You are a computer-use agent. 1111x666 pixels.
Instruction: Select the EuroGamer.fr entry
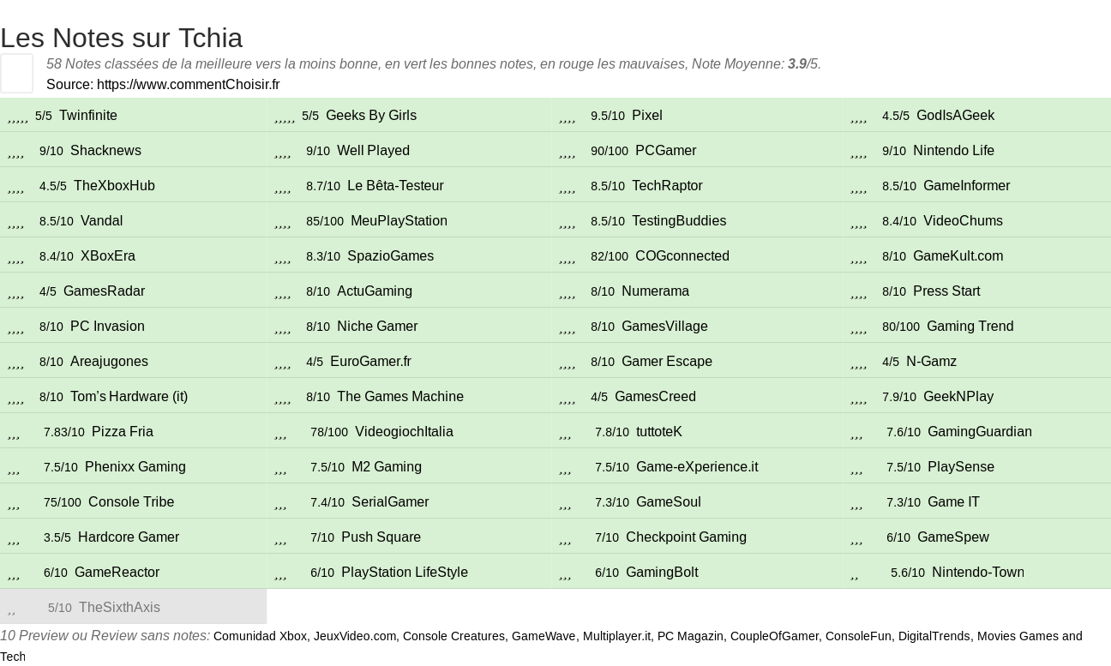pos(370,361)
